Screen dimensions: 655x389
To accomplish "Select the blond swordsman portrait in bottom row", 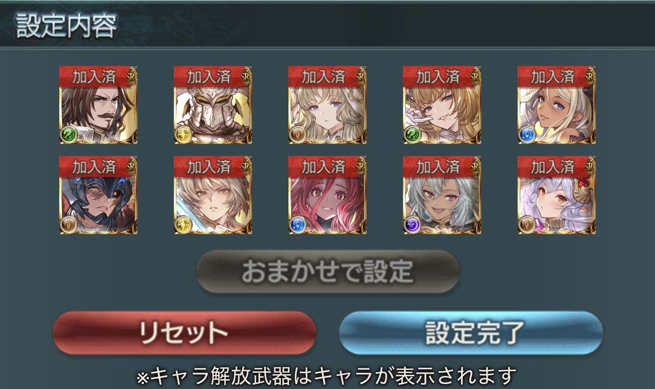I will pyautogui.click(x=213, y=195).
